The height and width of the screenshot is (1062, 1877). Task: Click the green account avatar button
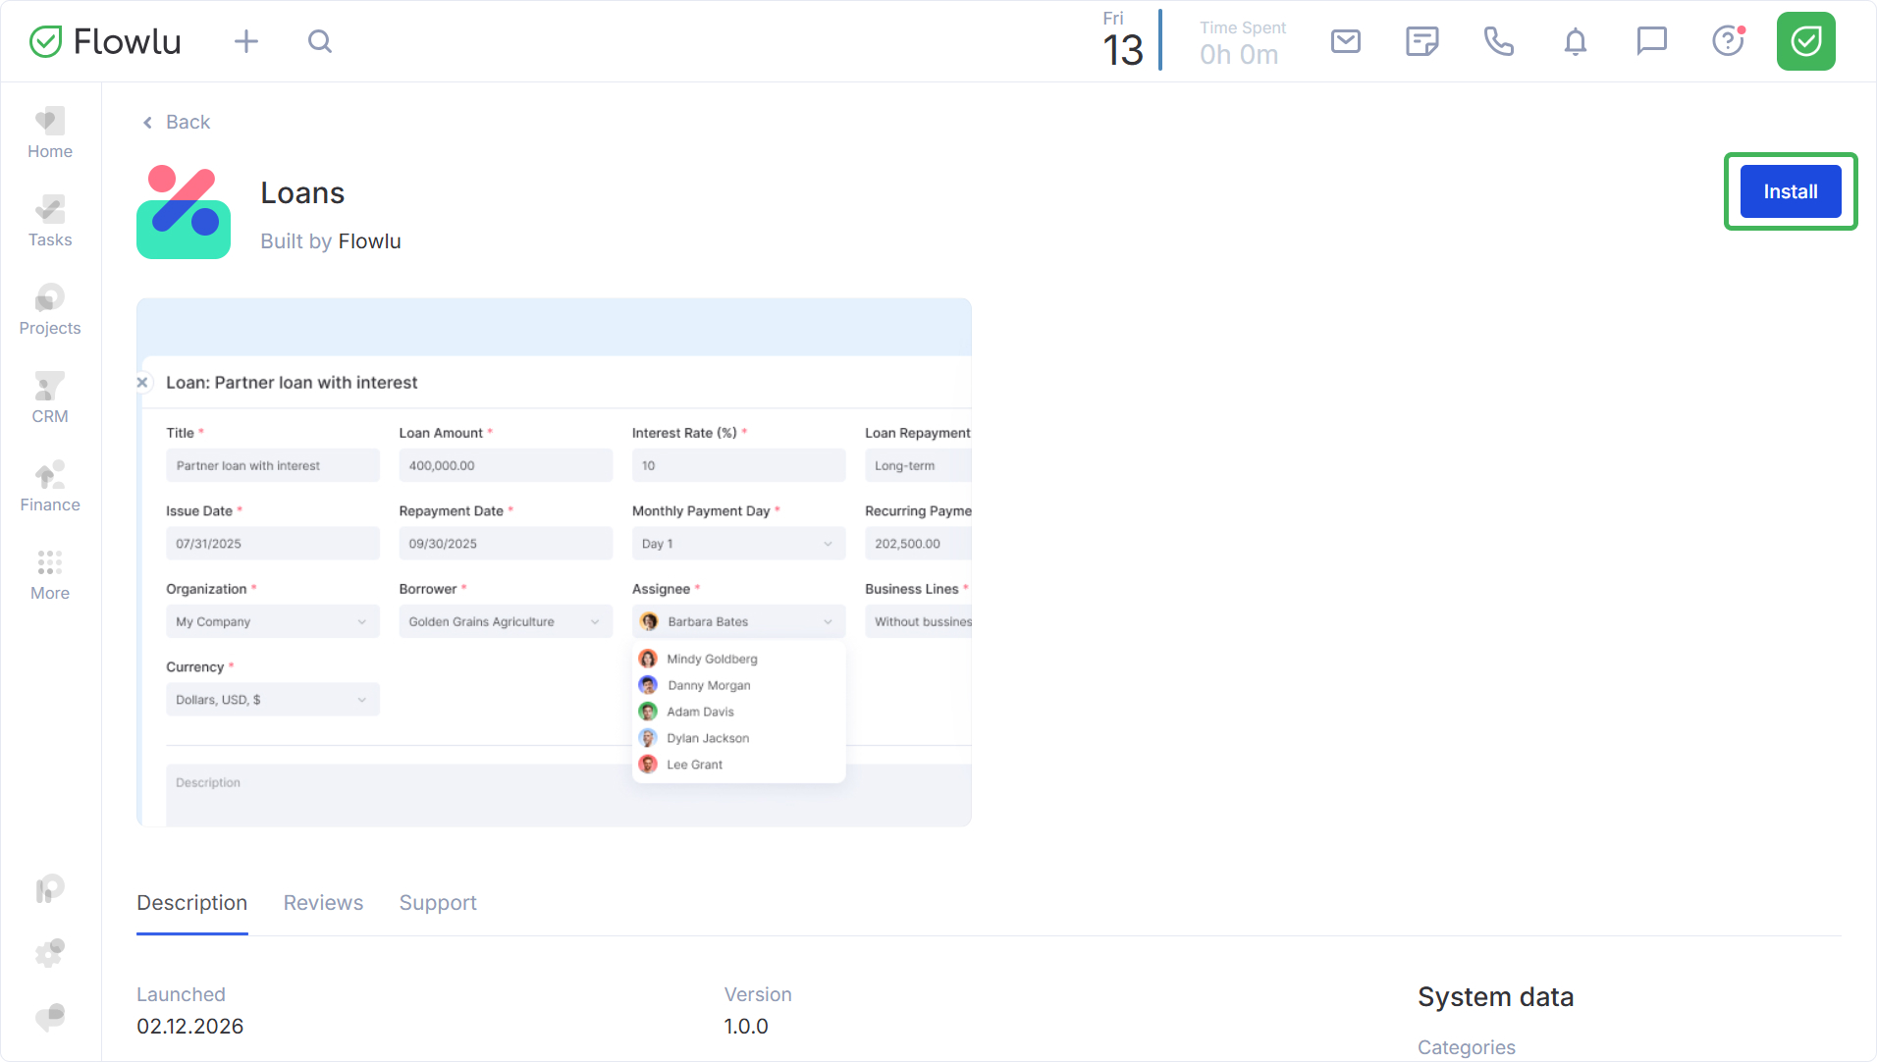point(1805,41)
